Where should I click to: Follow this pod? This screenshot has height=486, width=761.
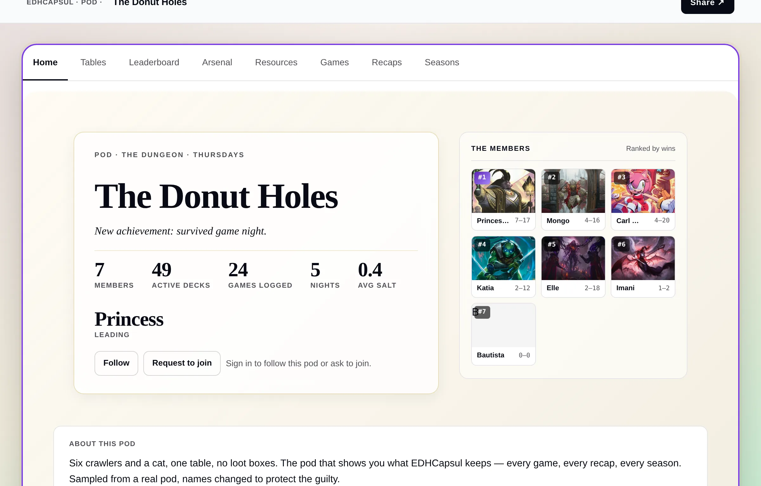(x=116, y=363)
